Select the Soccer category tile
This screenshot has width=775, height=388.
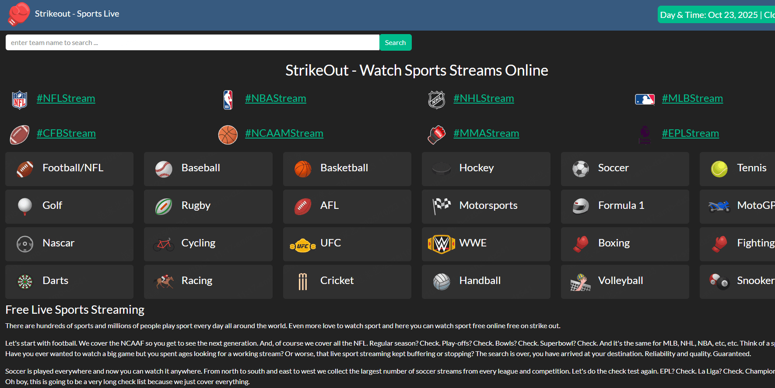click(x=624, y=169)
